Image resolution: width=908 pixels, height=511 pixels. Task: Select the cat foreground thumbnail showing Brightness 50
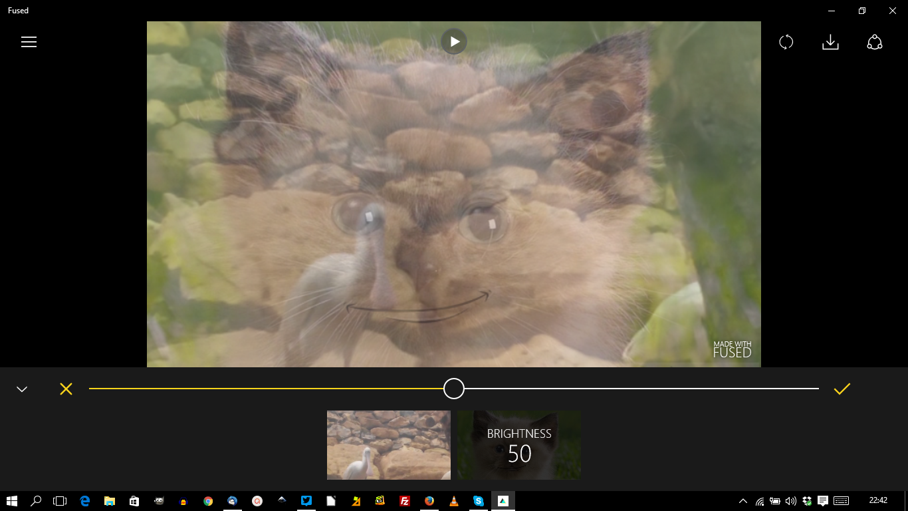click(518, 445)
